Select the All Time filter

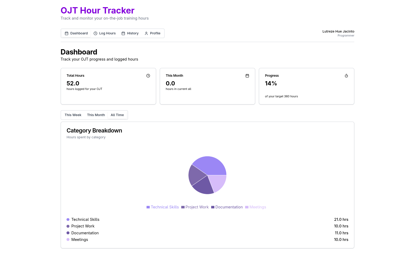[x=117, y=115]
